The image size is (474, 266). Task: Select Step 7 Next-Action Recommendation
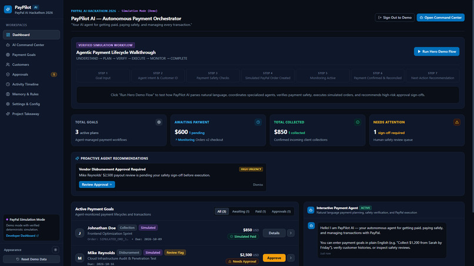pos(433,76)
